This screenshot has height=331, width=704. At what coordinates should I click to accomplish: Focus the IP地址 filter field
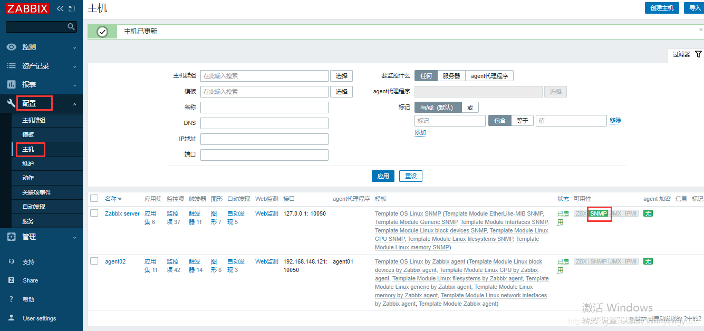(264, 139)
